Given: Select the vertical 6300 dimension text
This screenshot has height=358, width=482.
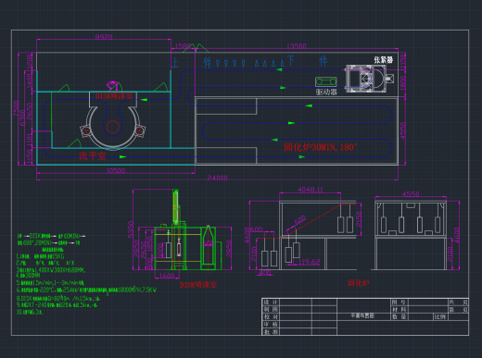Looking at the screenshot, I should coord(22,117).
